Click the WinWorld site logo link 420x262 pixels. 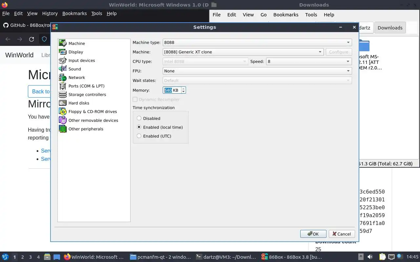coord(19,55)
